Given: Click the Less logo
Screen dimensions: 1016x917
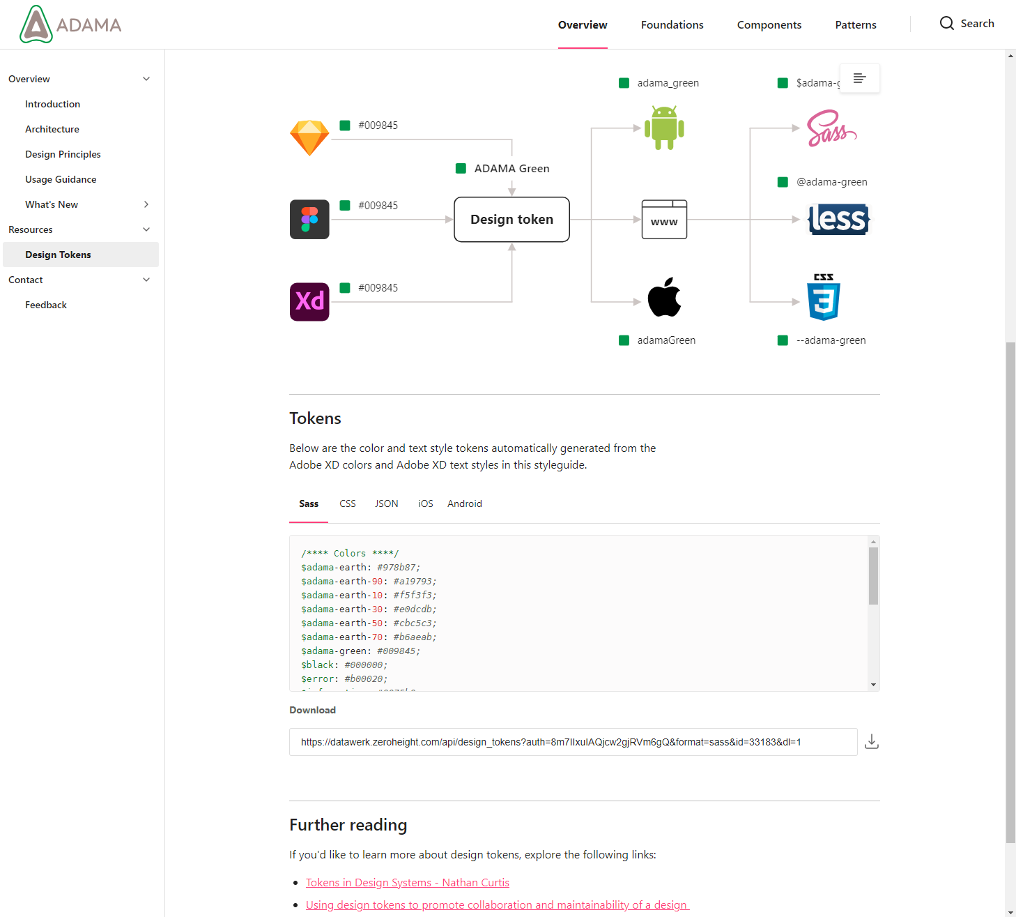Looking at the screenshot, I should [839, 219].
